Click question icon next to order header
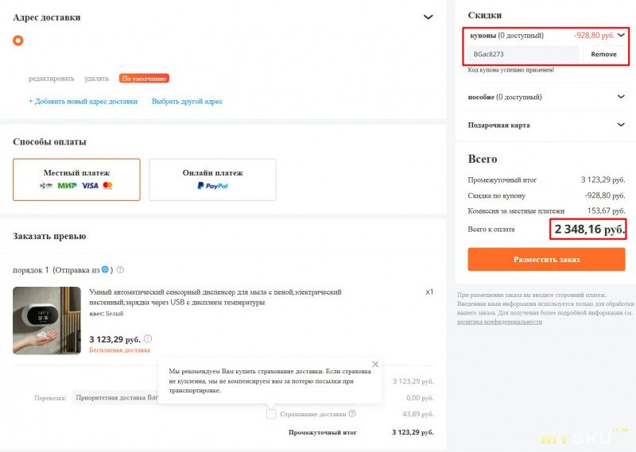The height and width of the screenshot is (452, 636). coord(120,270)
